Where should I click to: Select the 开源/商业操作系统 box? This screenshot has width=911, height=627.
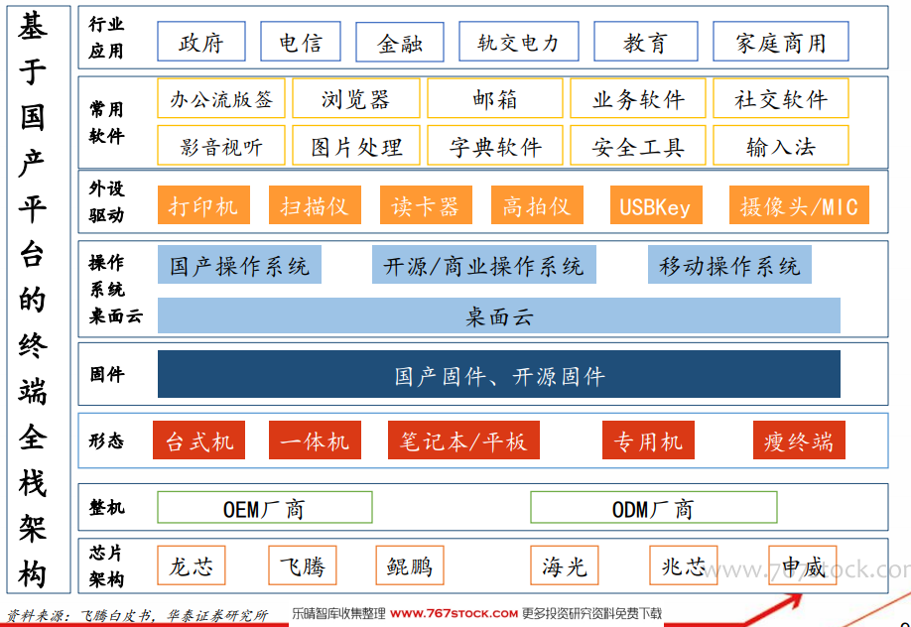pyautogui.click(x=484, y=265)
